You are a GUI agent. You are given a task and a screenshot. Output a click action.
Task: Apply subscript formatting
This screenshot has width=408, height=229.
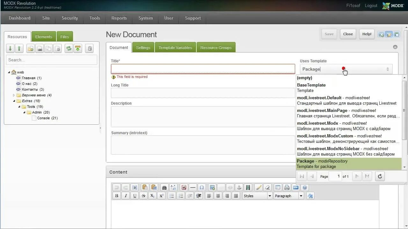coord(152,196)
